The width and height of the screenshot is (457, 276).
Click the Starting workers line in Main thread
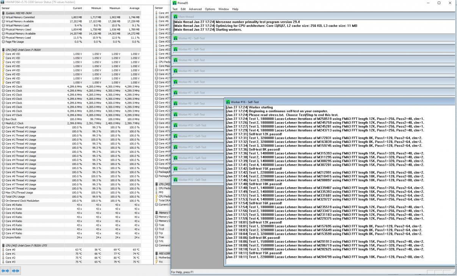(x=208, y=30)
